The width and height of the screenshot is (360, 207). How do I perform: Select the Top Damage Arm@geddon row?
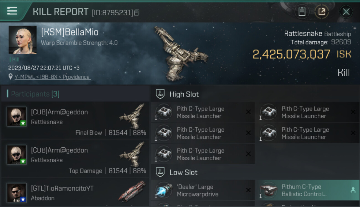[75, 158]
